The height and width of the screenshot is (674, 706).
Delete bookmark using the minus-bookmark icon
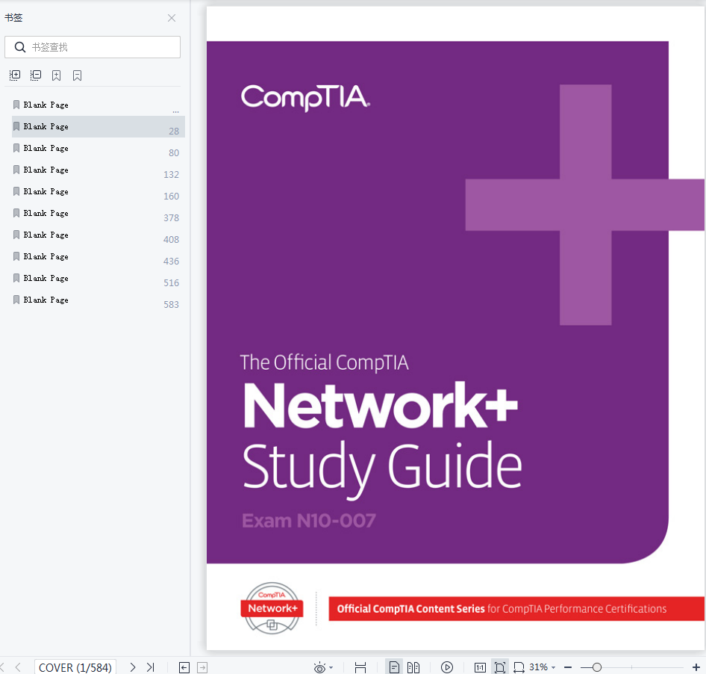pos(78,75)
